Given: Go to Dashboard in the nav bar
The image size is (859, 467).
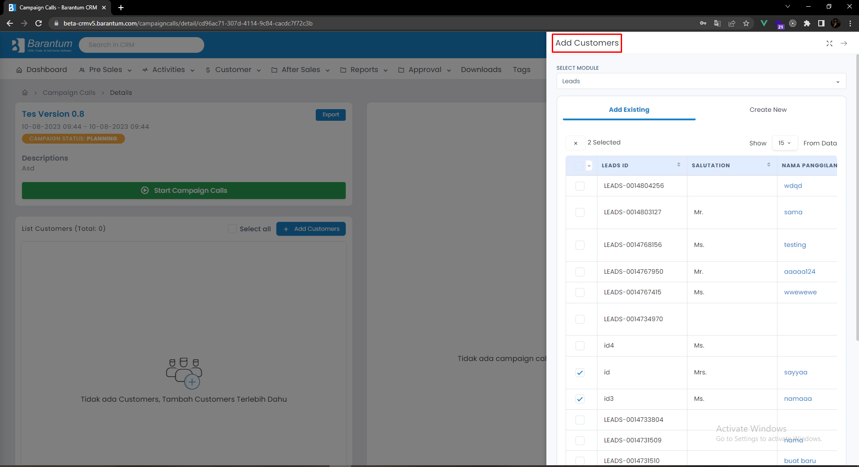Looking at the screenshot, I should click(x=42, y=69).
